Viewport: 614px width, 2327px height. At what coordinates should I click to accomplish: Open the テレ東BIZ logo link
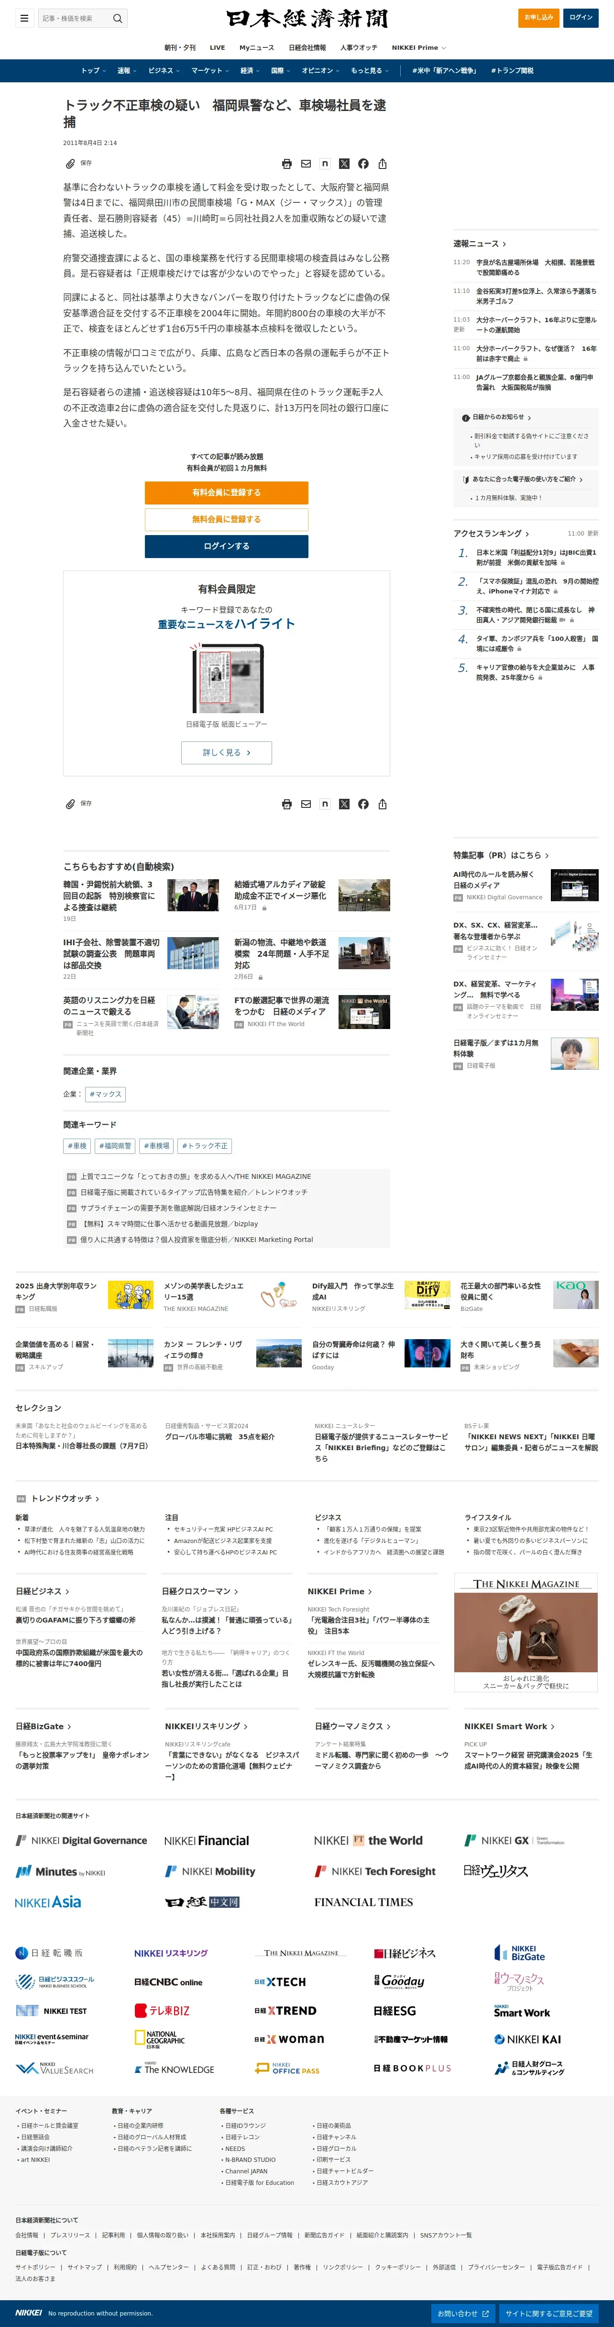pos(163,2011)
